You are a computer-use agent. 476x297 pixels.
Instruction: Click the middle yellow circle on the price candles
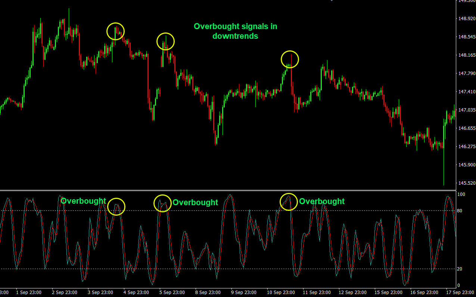[x=165, y=41]
